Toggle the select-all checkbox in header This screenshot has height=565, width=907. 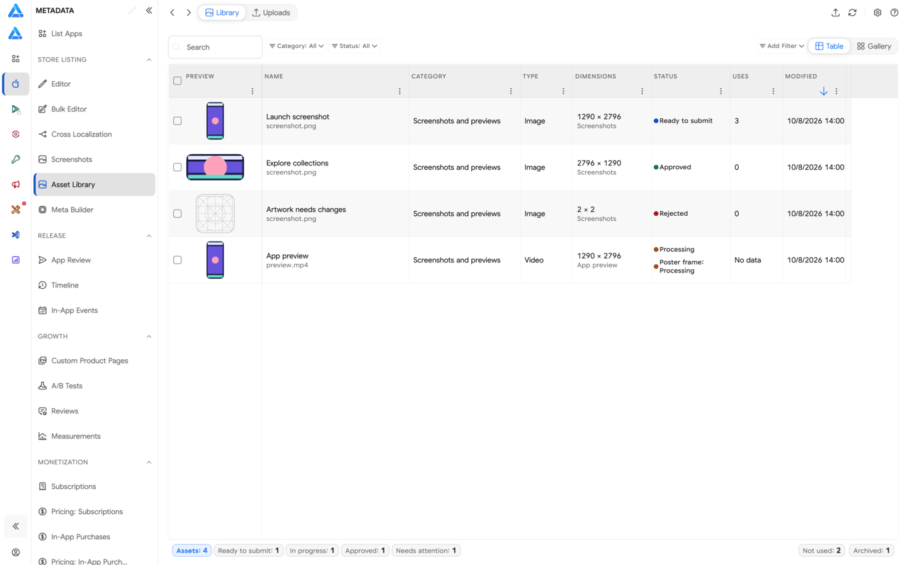(x=178, y=81)
